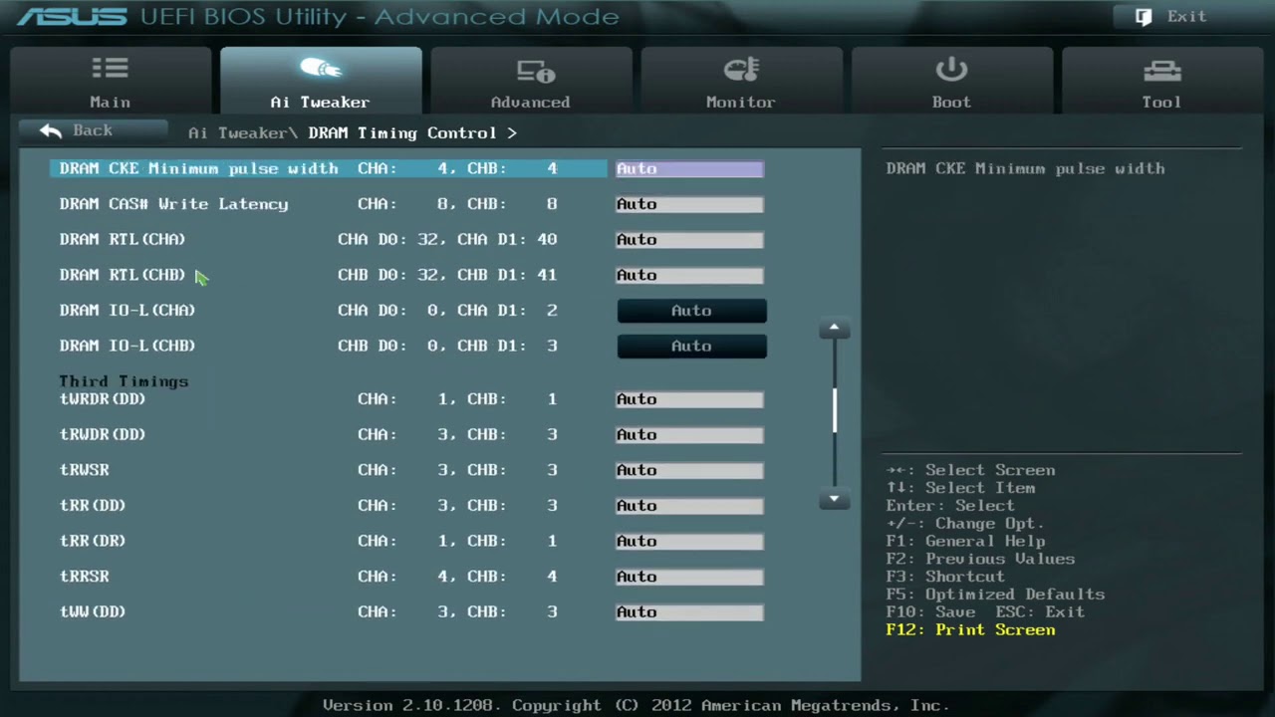Image resolution: width=1275 pixels, height=717 pixels.
Task: Select tRWDR(DD) Auto field
Action: 689,435
